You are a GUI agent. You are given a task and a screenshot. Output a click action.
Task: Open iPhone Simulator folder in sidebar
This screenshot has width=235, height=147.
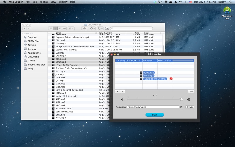pos(36,64)
